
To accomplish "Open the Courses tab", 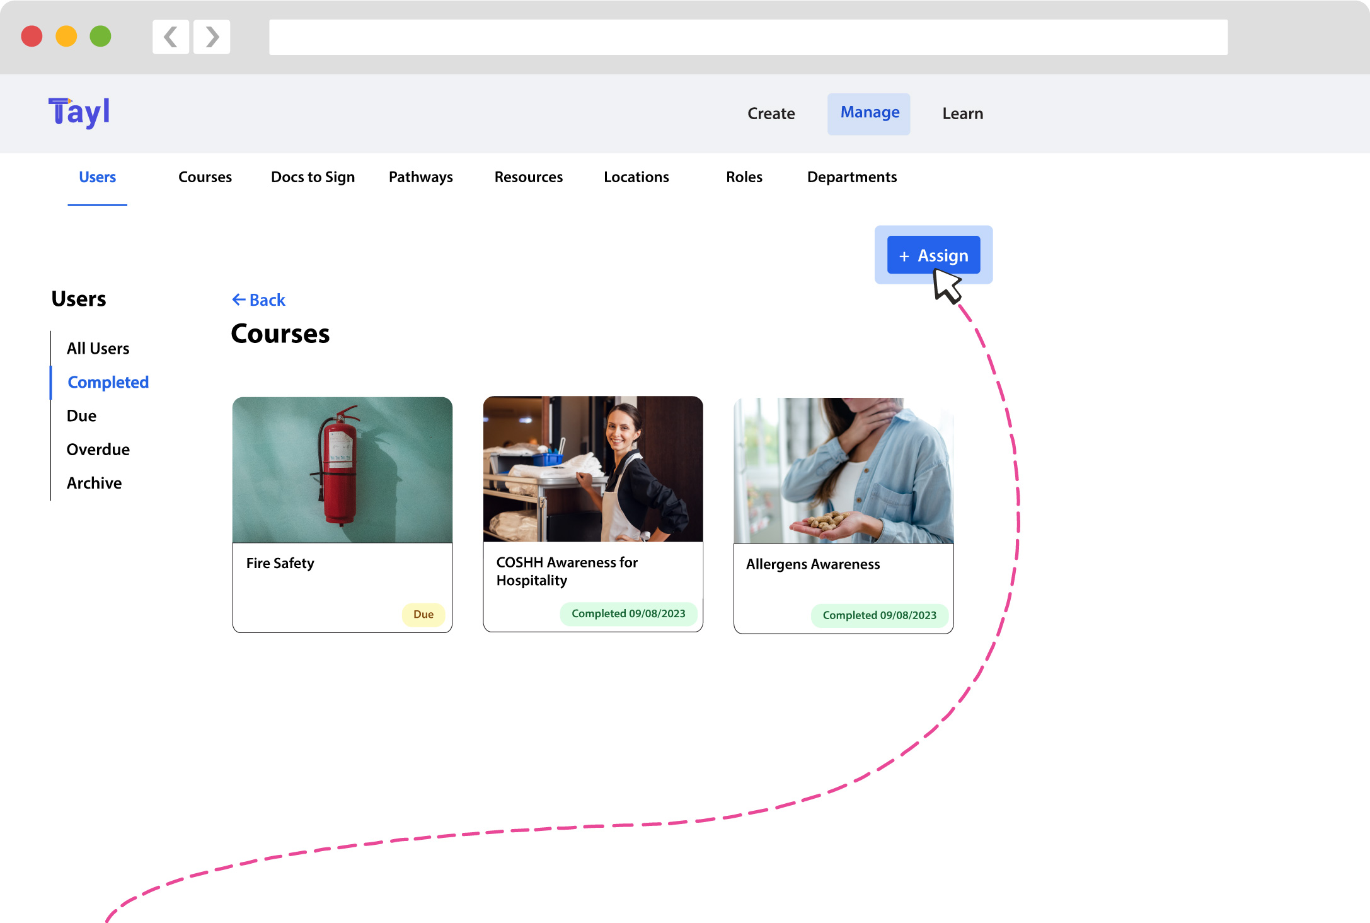I will tap(205, 177).
